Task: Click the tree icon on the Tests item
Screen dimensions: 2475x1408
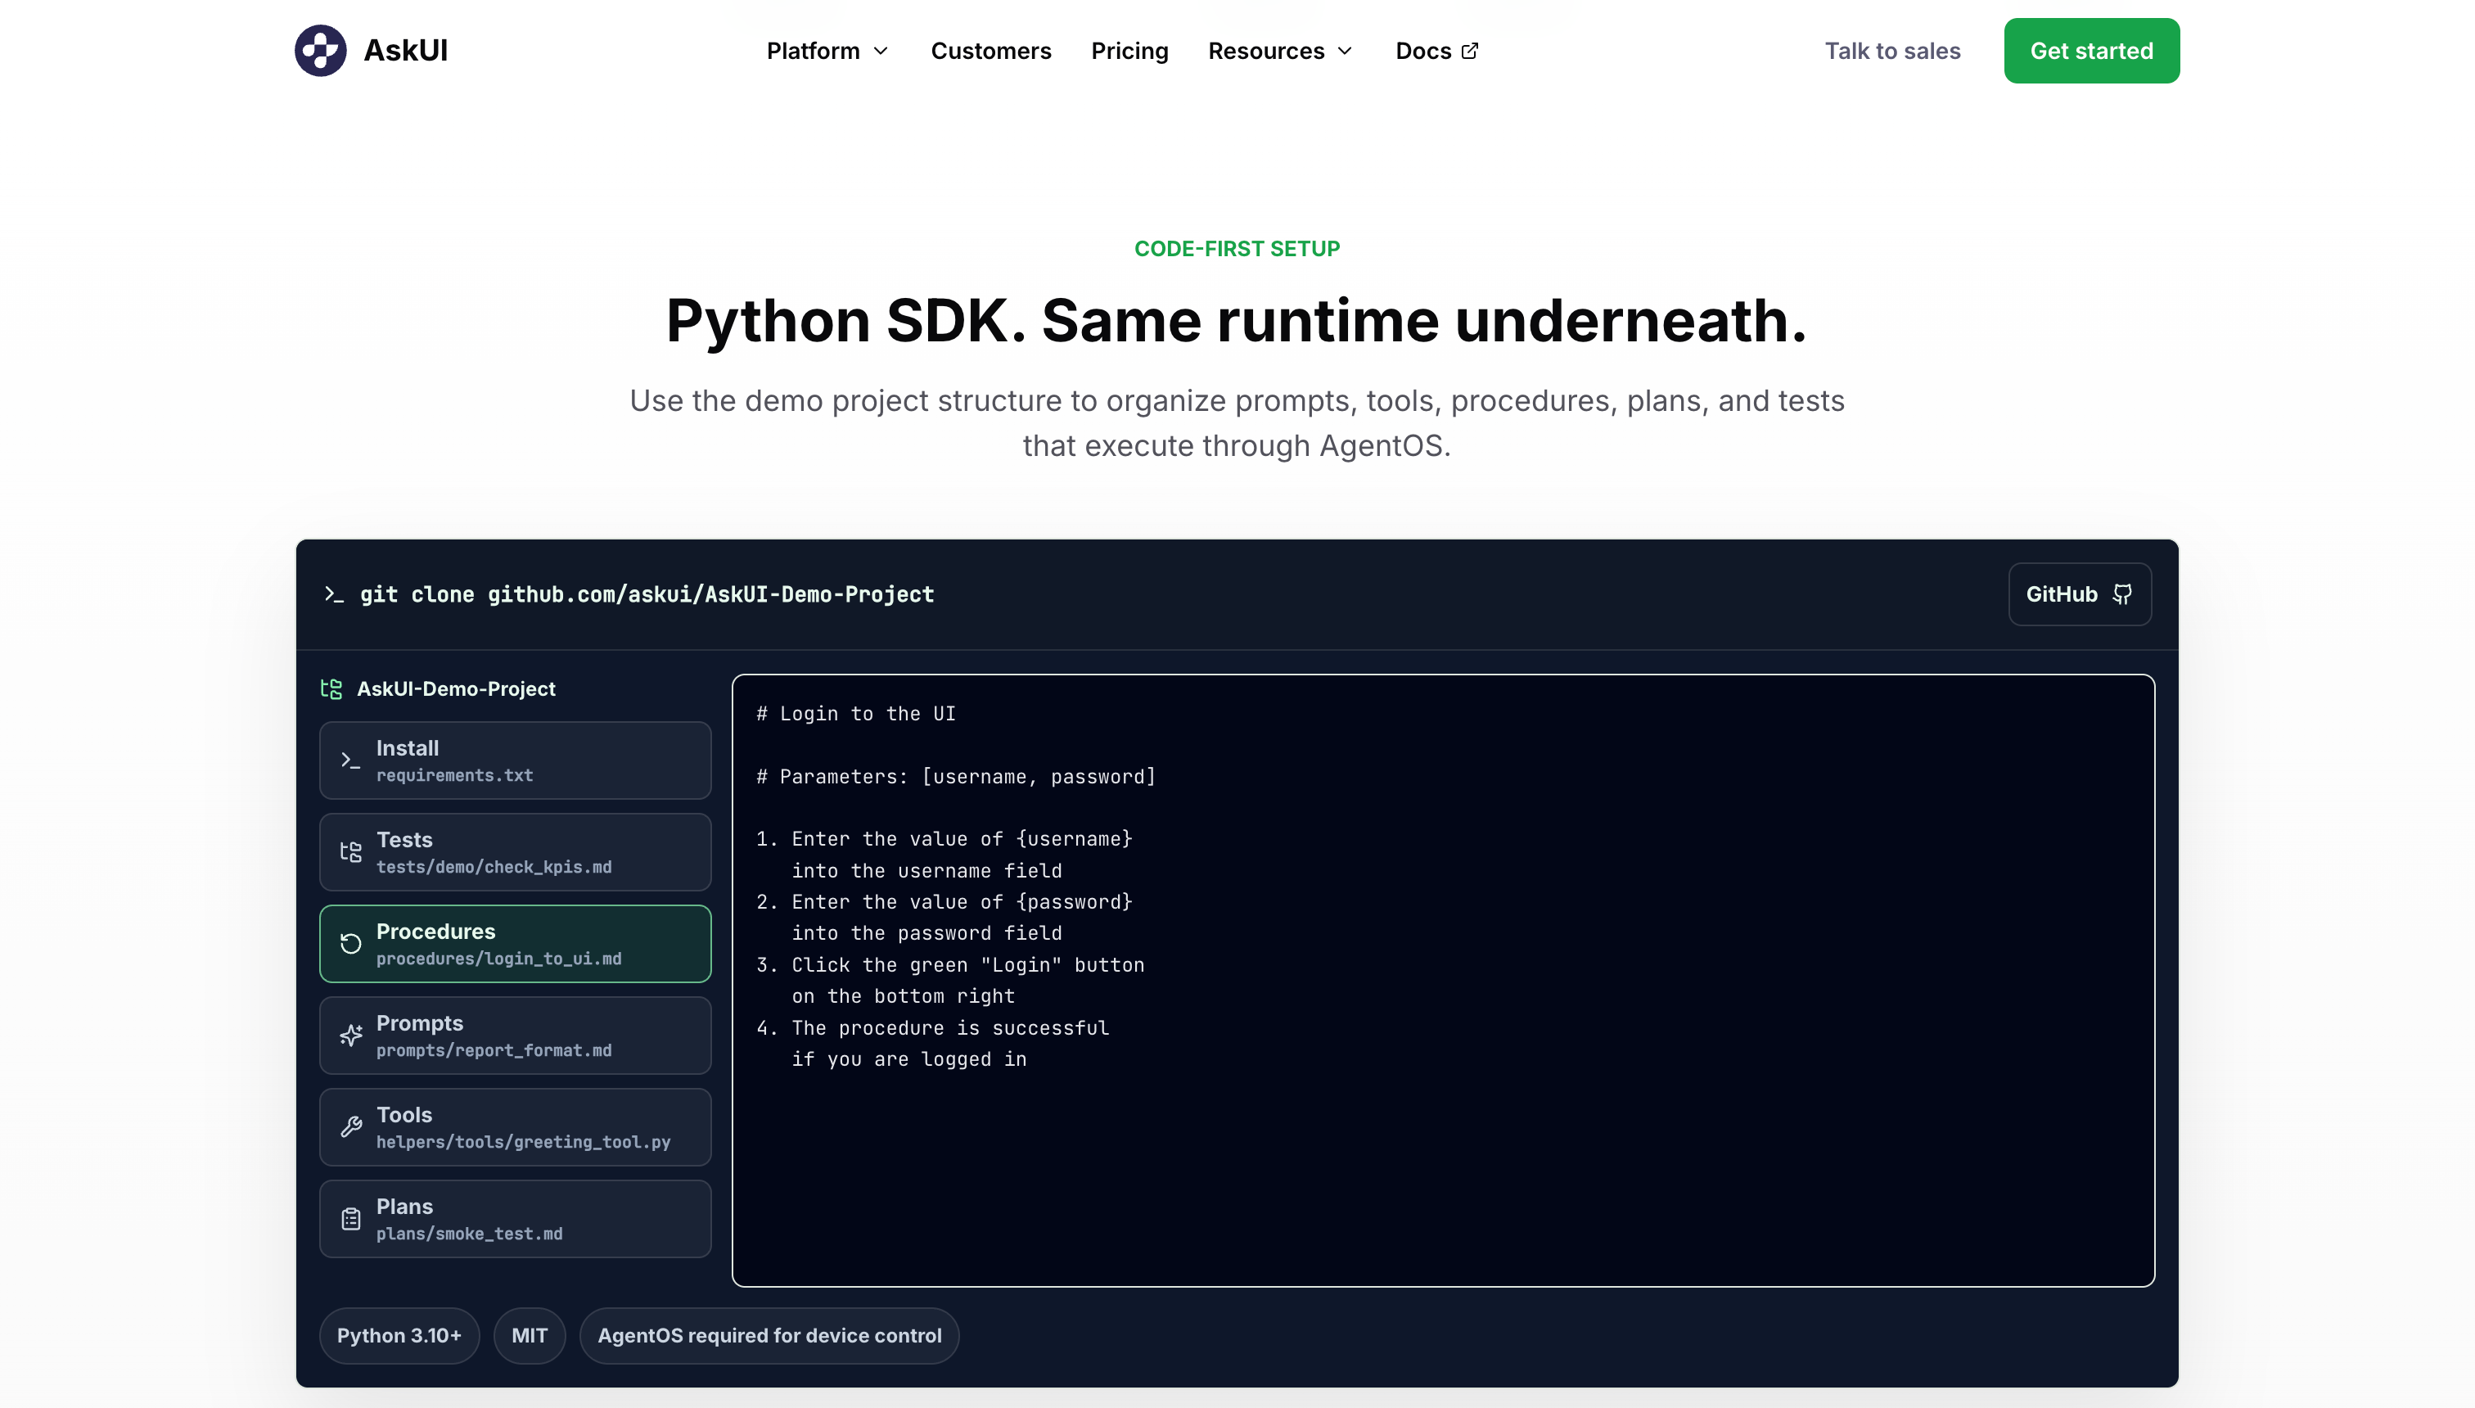Action: coord(350,852)
